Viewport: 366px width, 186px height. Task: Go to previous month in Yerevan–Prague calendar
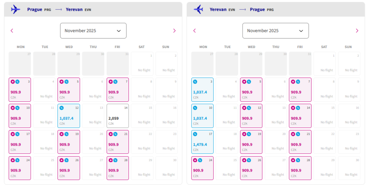click(x=195, y=31)
